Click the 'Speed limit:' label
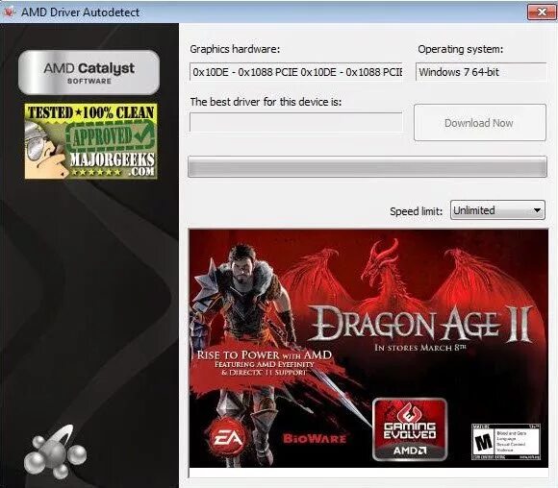Screen dimensions: 558x488 tap(416, 211)
